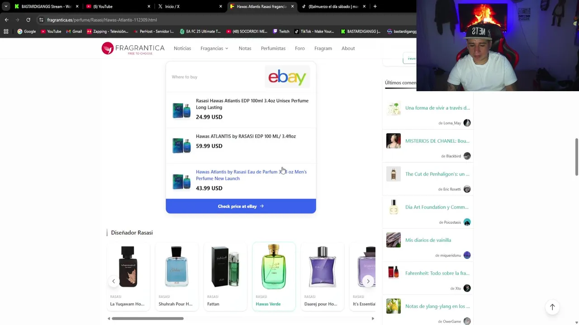Click thumbnail of the 24.99 USD perfume
Screen dimensions: 579x325
[x=181, y=111]
